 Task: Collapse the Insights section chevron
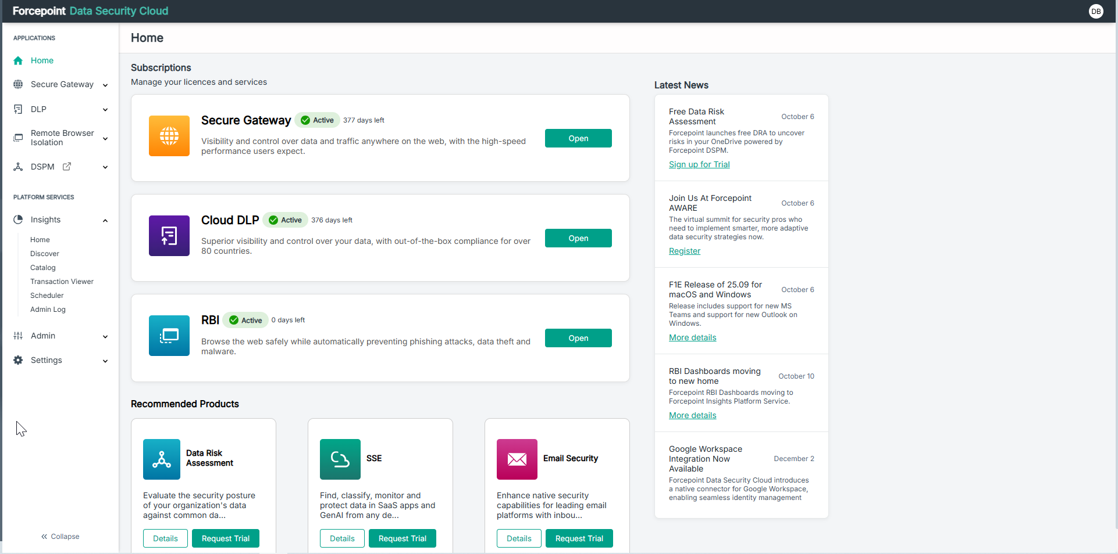pos(105,221)
